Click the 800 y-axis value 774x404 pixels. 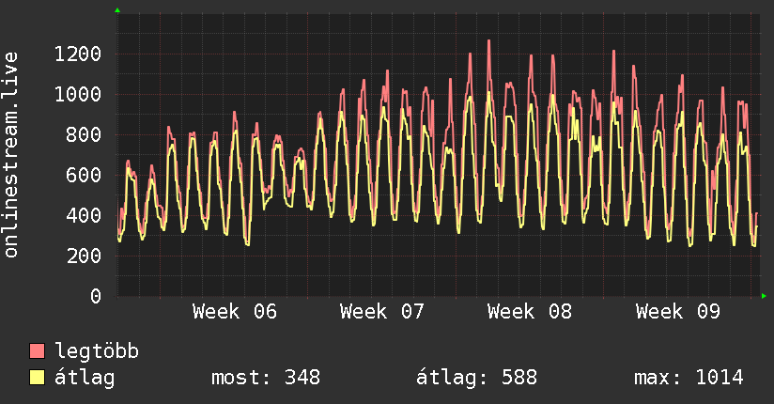pos(84,135)
